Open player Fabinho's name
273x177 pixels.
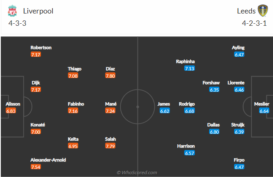coord(76,104)
